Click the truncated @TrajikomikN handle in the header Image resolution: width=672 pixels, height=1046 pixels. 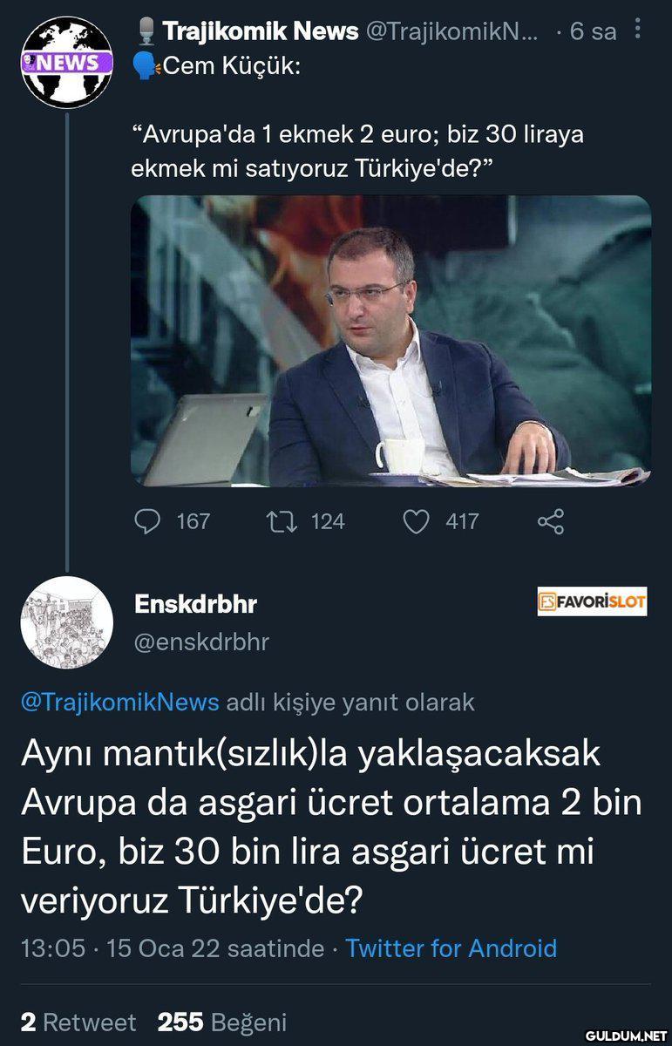click(451, 32)
